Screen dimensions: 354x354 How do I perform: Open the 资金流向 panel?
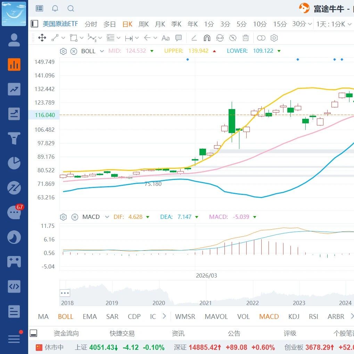pyautogui.click(x=66, y=333)
